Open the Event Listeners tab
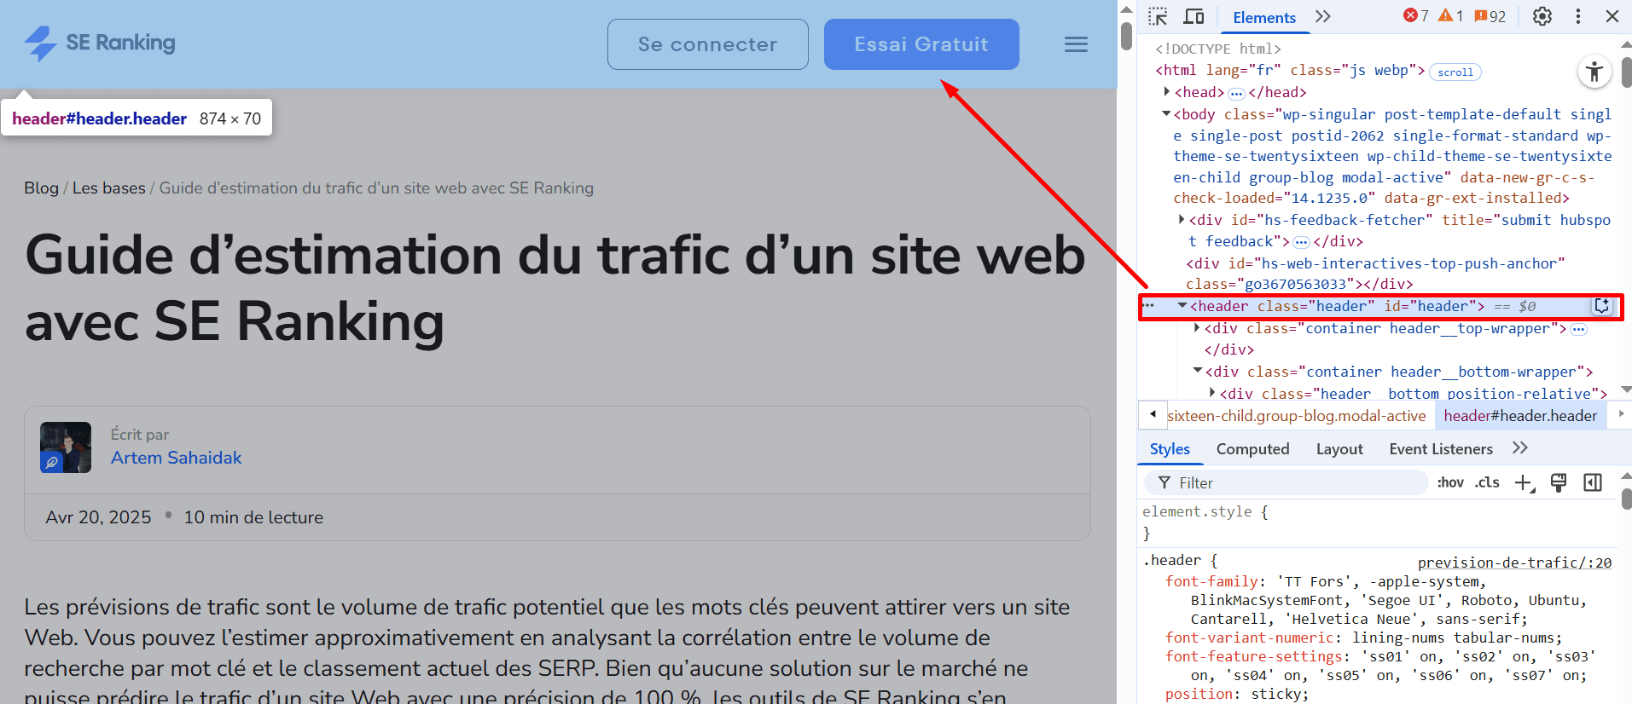 coord(1441,449)
